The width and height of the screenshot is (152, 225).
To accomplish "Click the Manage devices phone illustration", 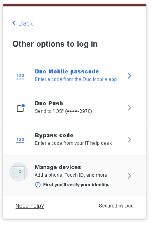I will 19,172.
